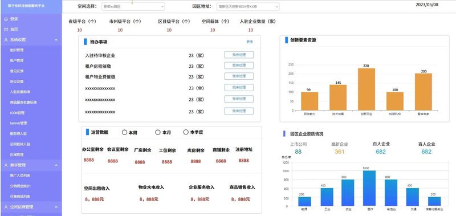Viewport: 456px width, 216px height.
Task: Click the 数字化科技创新服务平台 title
Action: point(26,6)
